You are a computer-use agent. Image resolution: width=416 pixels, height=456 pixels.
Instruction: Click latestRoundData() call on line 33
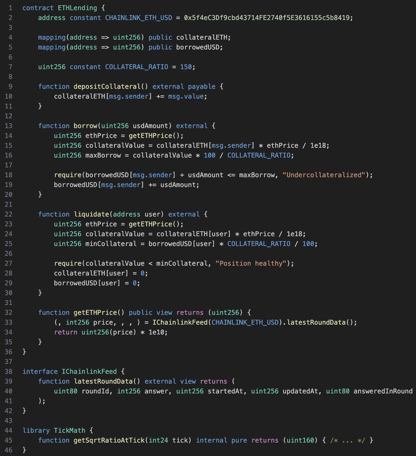(320, 323)
